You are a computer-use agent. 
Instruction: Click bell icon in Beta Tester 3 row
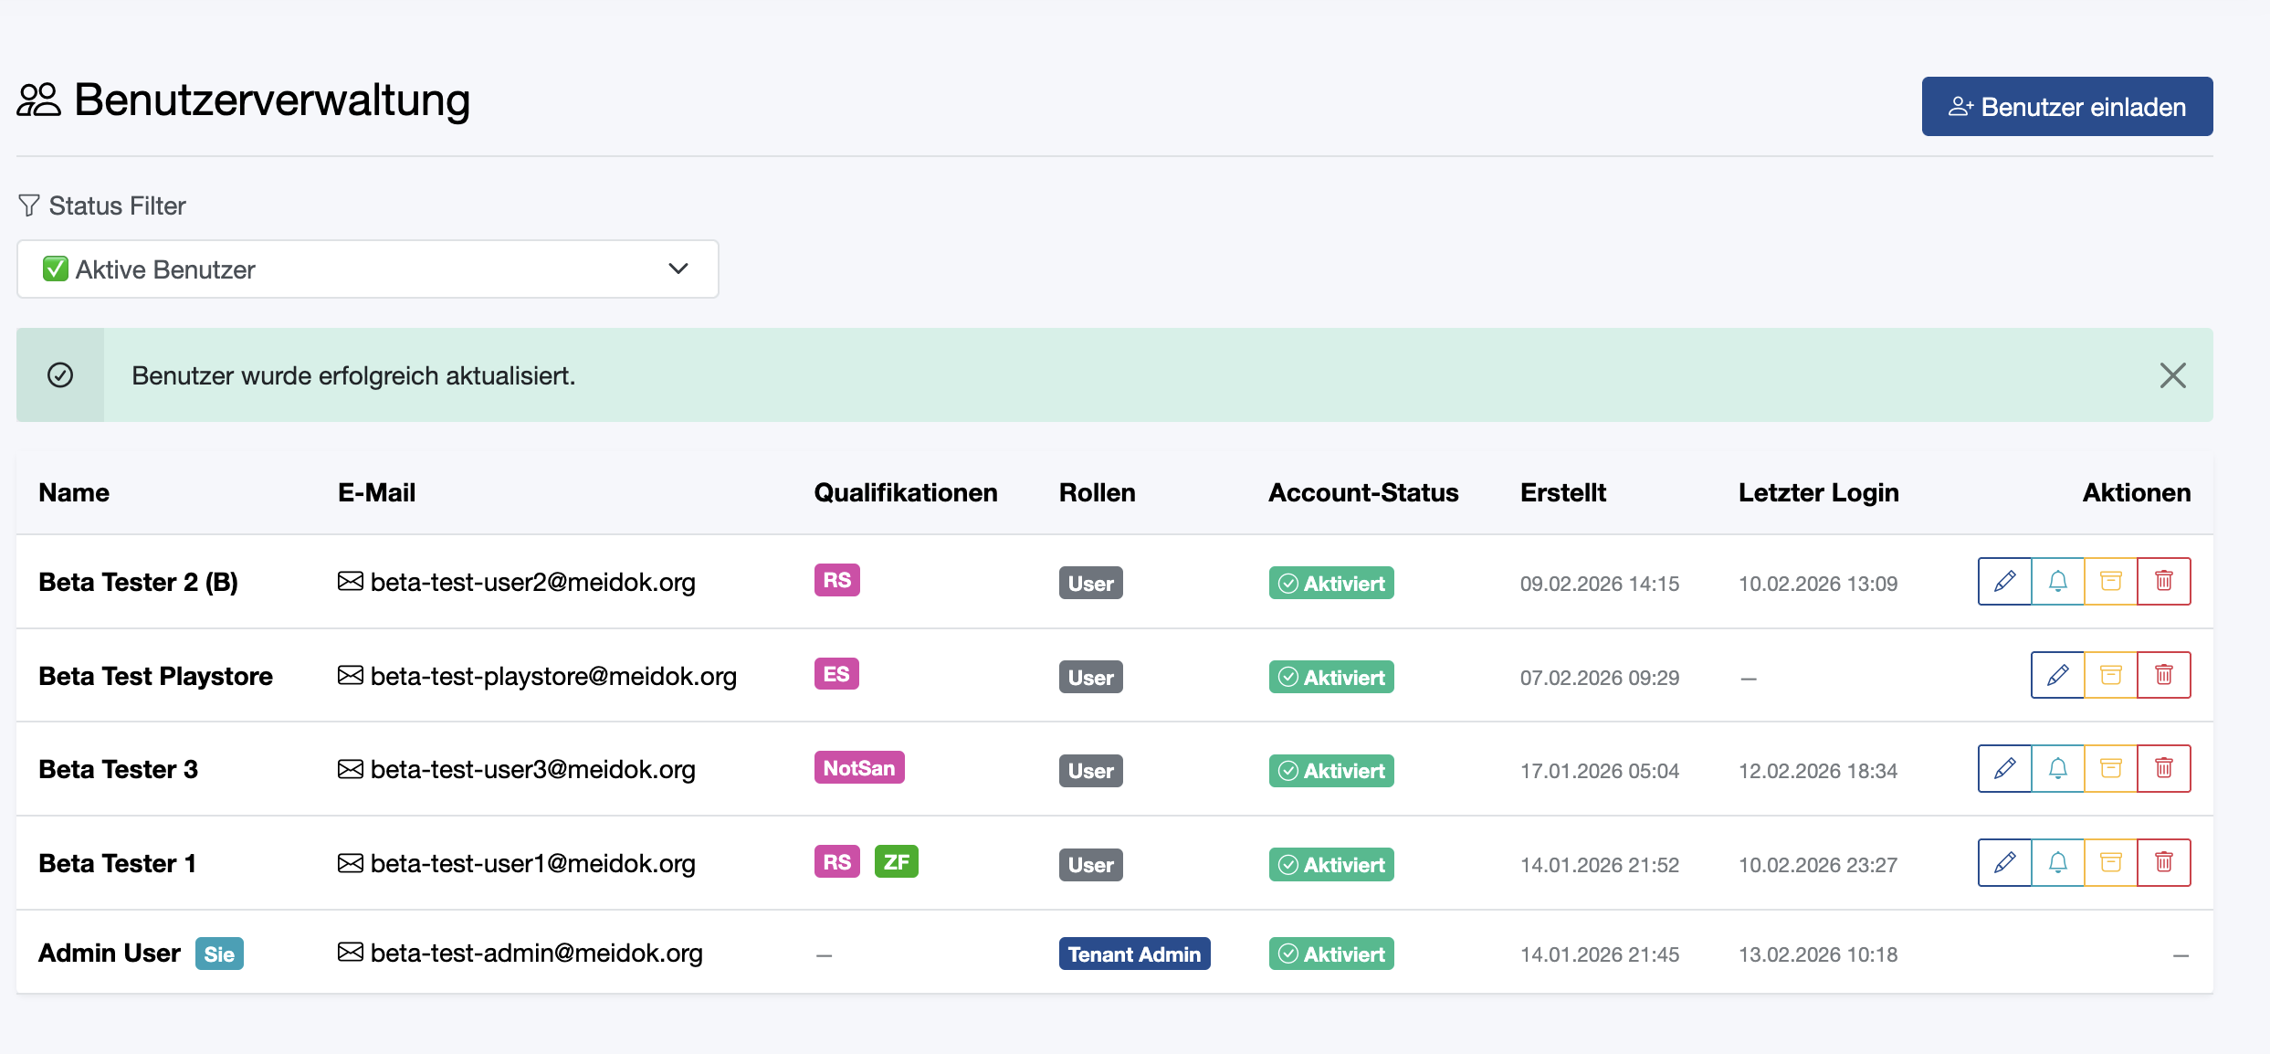coord(2057,768)
